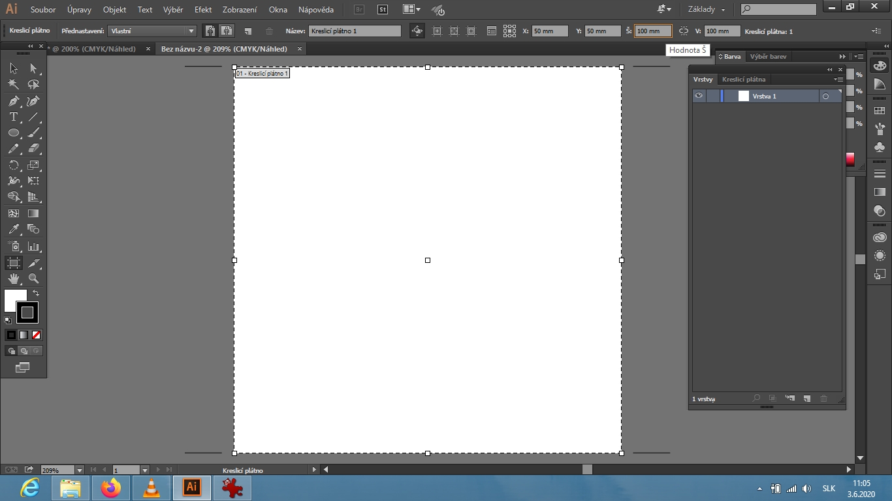Select the Pen tool
This screenshot has height=501, width=892.
(x=13, y=101)
